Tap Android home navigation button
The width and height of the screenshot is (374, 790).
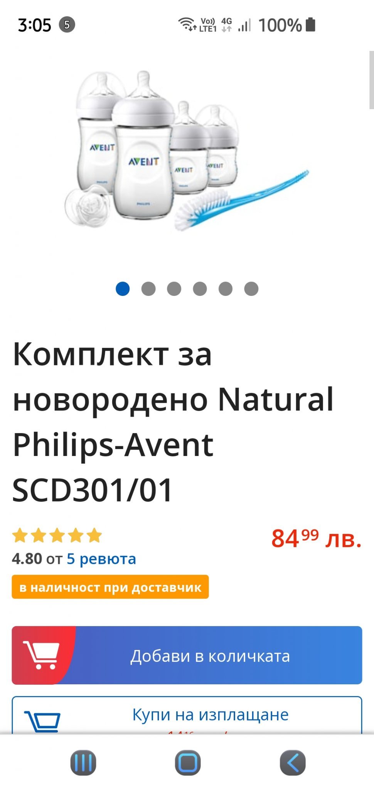(188, 763)
